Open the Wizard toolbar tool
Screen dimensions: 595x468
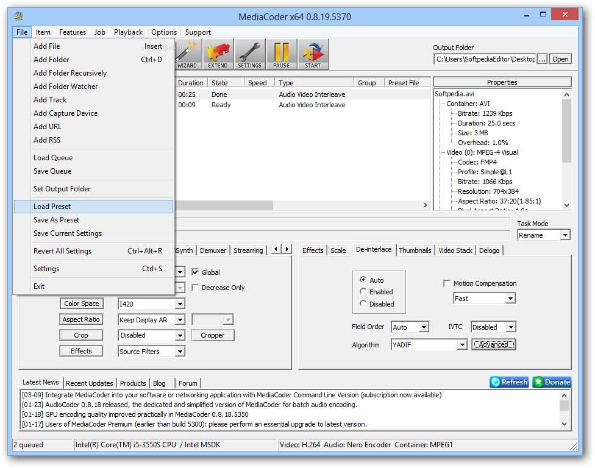click(x=188, y=55)
